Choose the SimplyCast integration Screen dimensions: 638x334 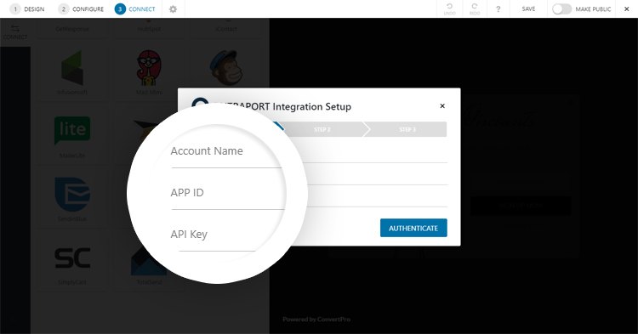(x=72, y=263)
